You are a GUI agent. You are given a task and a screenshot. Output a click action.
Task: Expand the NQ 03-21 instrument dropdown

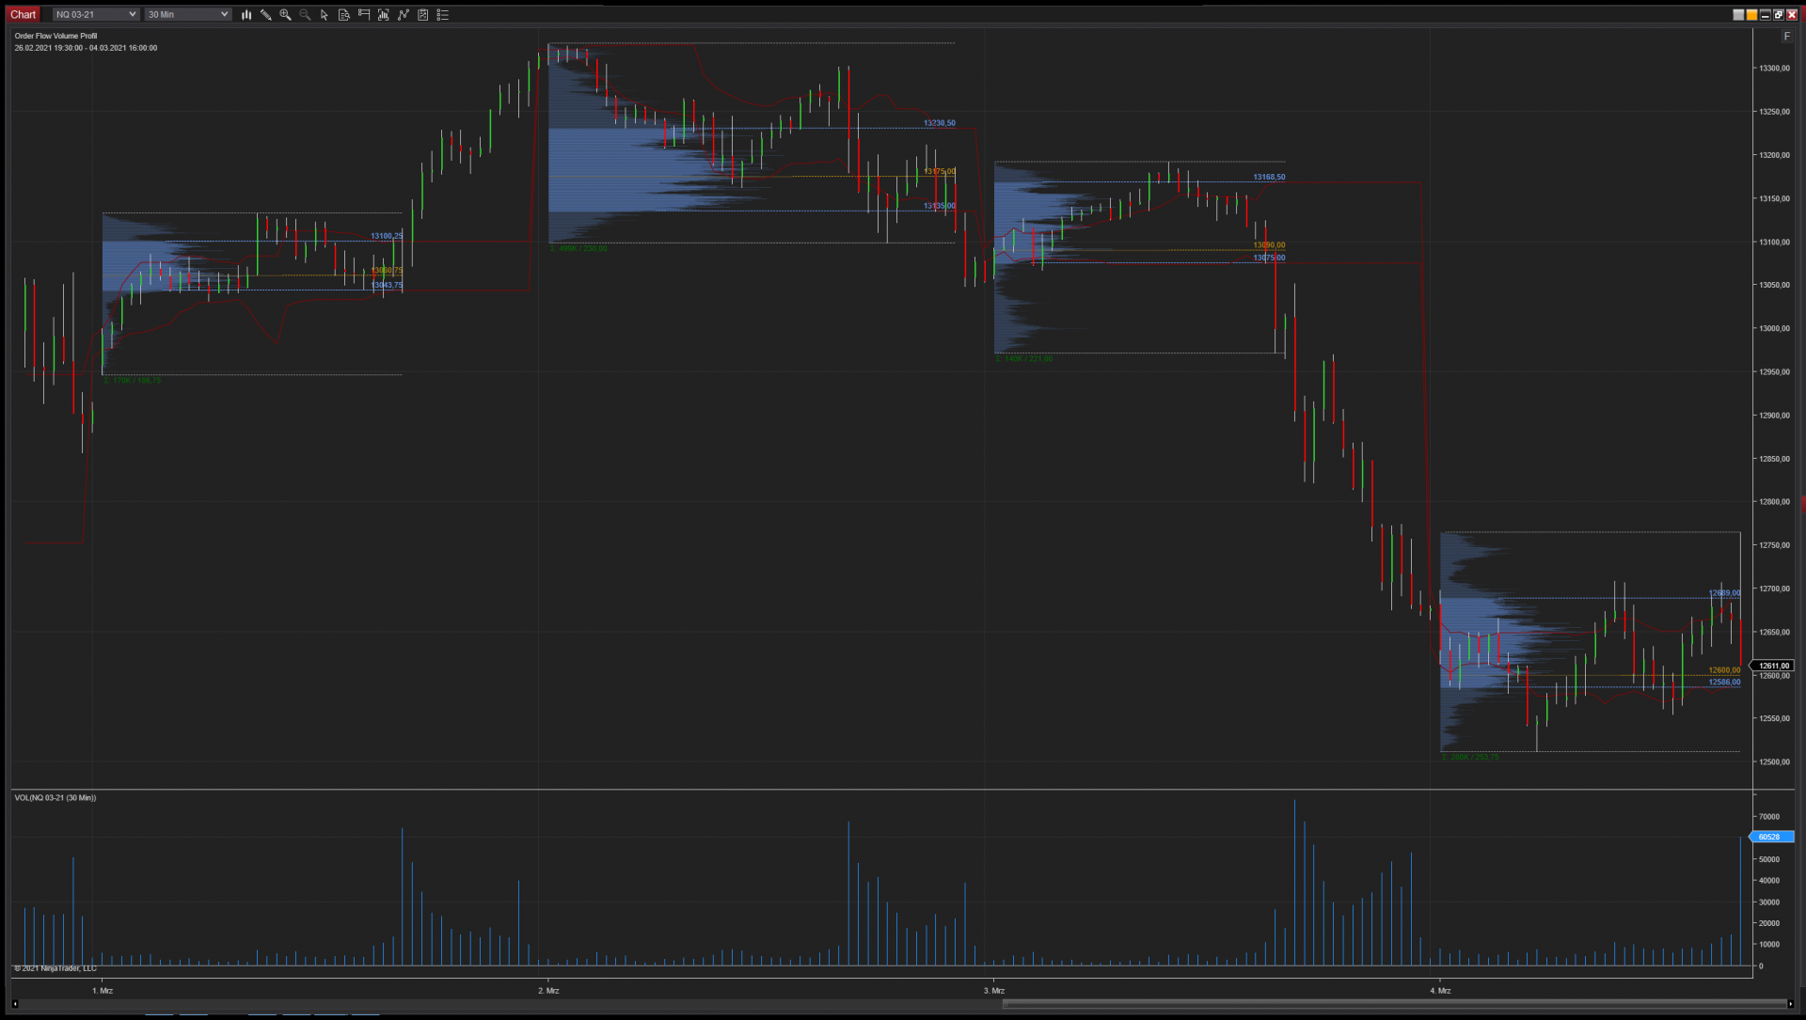tap(96, 15)
